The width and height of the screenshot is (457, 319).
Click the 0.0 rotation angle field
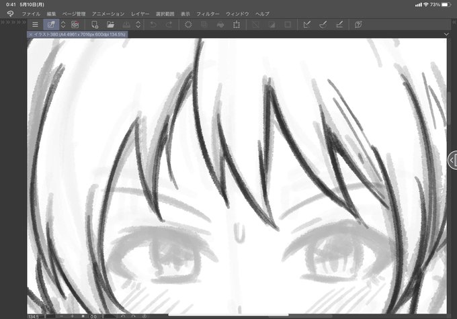point(93,316)
